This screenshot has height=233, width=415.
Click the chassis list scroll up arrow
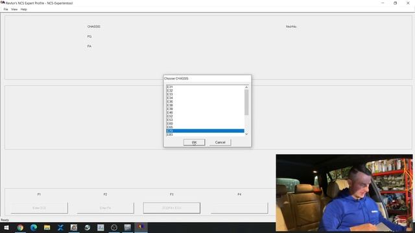pyautogui.click(x=246, y=87)
